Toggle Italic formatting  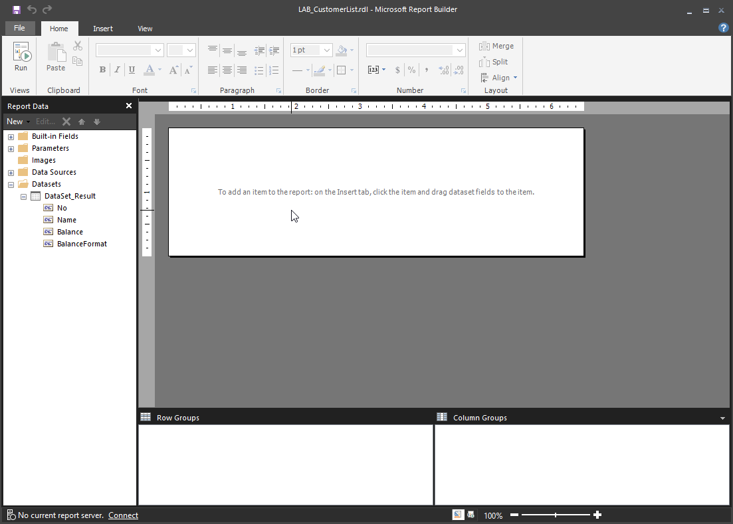click(x=117, y=70)
